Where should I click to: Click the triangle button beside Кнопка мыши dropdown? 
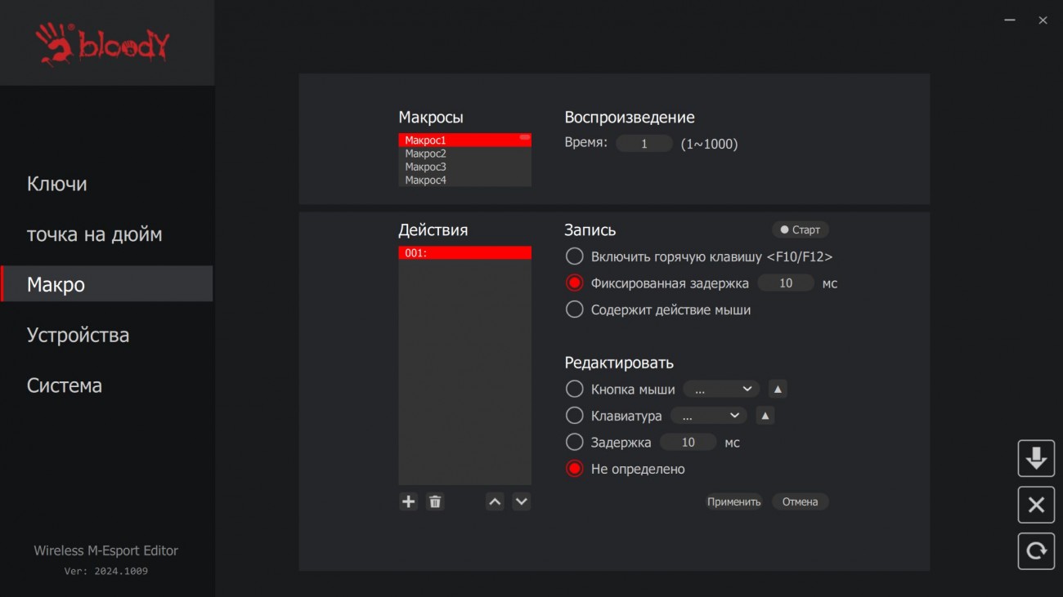[x=778, y=390]
